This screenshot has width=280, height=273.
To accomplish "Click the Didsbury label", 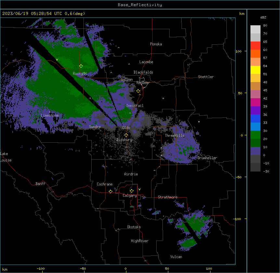I will pos(124,140).
